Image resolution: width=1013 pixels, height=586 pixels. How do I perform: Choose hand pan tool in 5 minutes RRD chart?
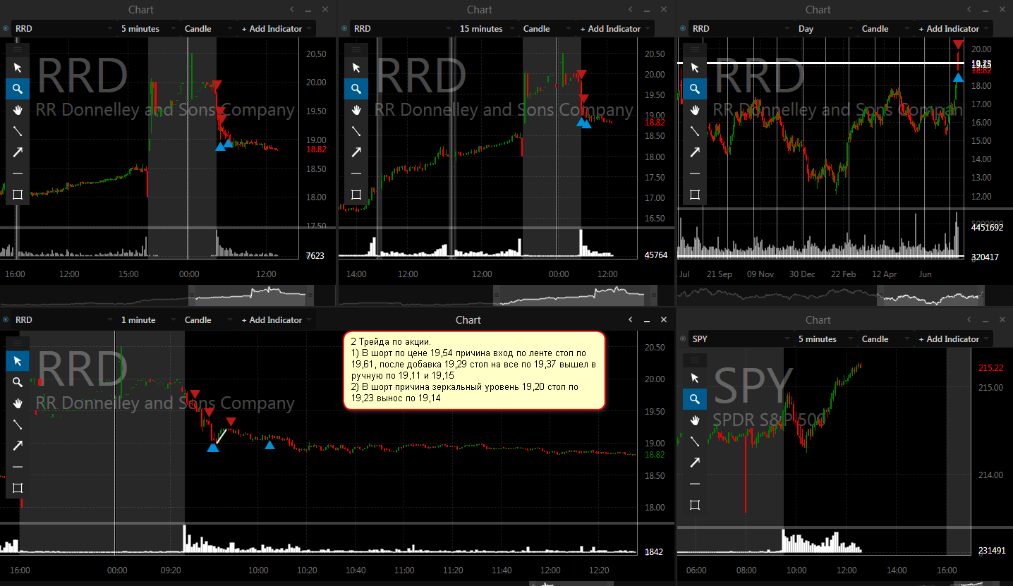(x=18, y=110)
